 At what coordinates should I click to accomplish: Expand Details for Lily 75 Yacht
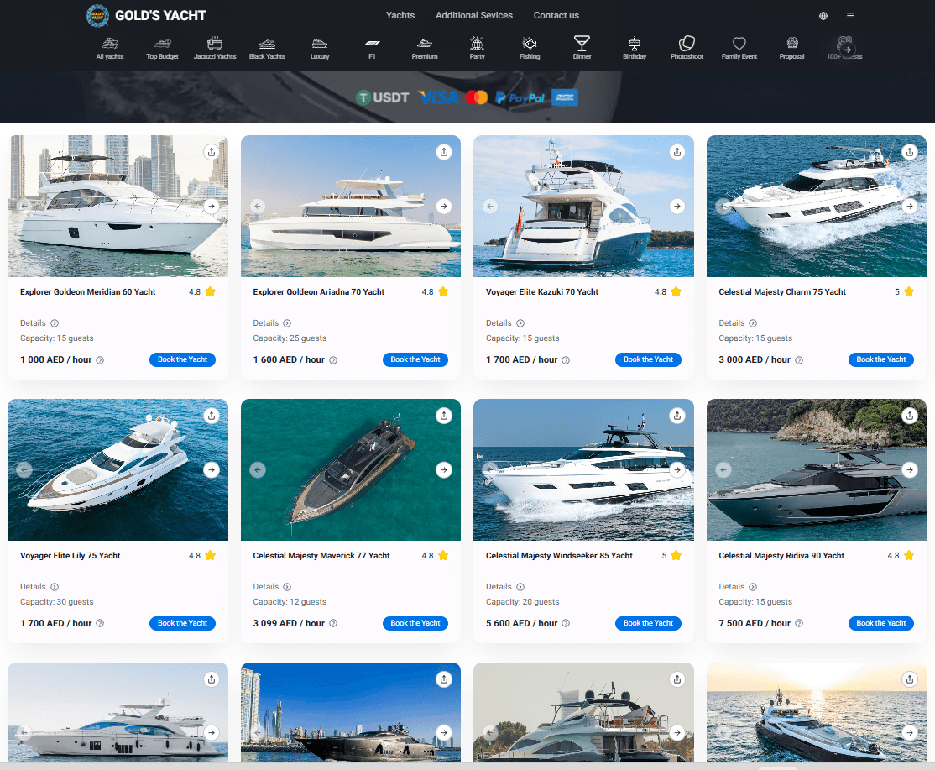(x=39, y=587)
